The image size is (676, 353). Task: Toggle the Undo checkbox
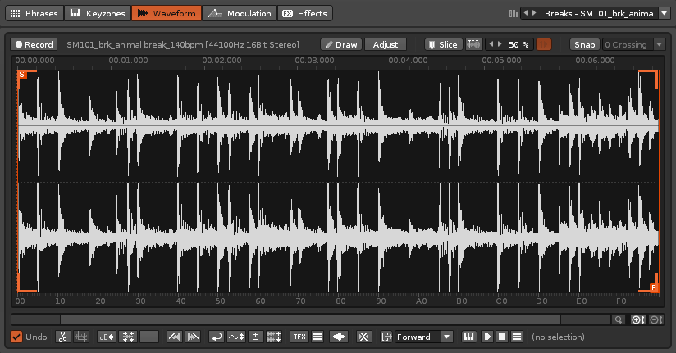click(x=16, y=337)
